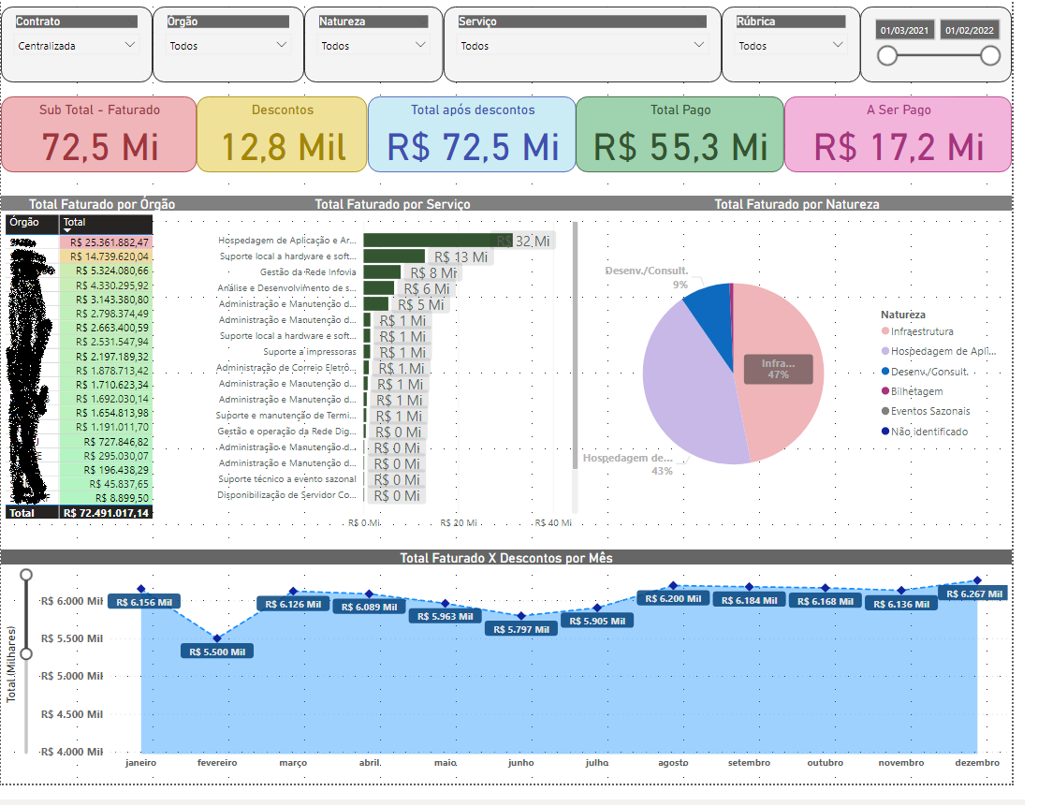Viewport: 1038px width, 806px height.
Task: Select the R$ 4.330.295,92 table cell
Action: (x=106, y=286)
